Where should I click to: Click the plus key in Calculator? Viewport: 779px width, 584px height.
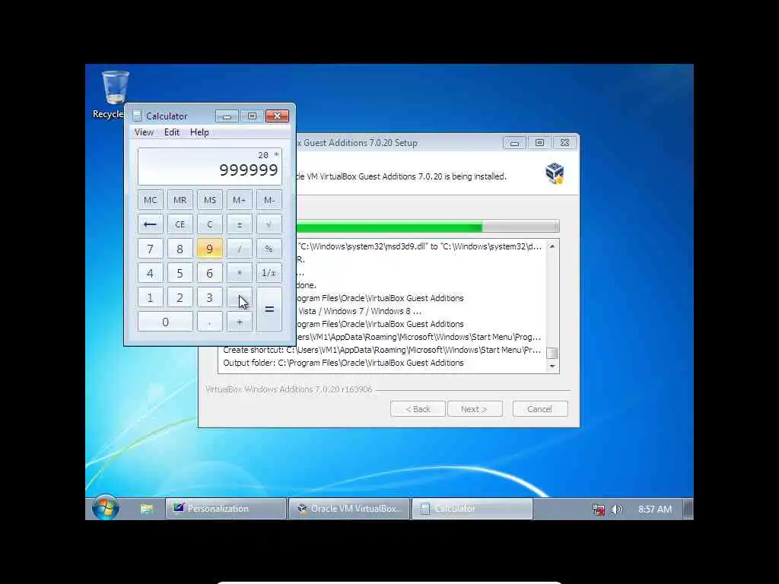[x=240, y=322]
